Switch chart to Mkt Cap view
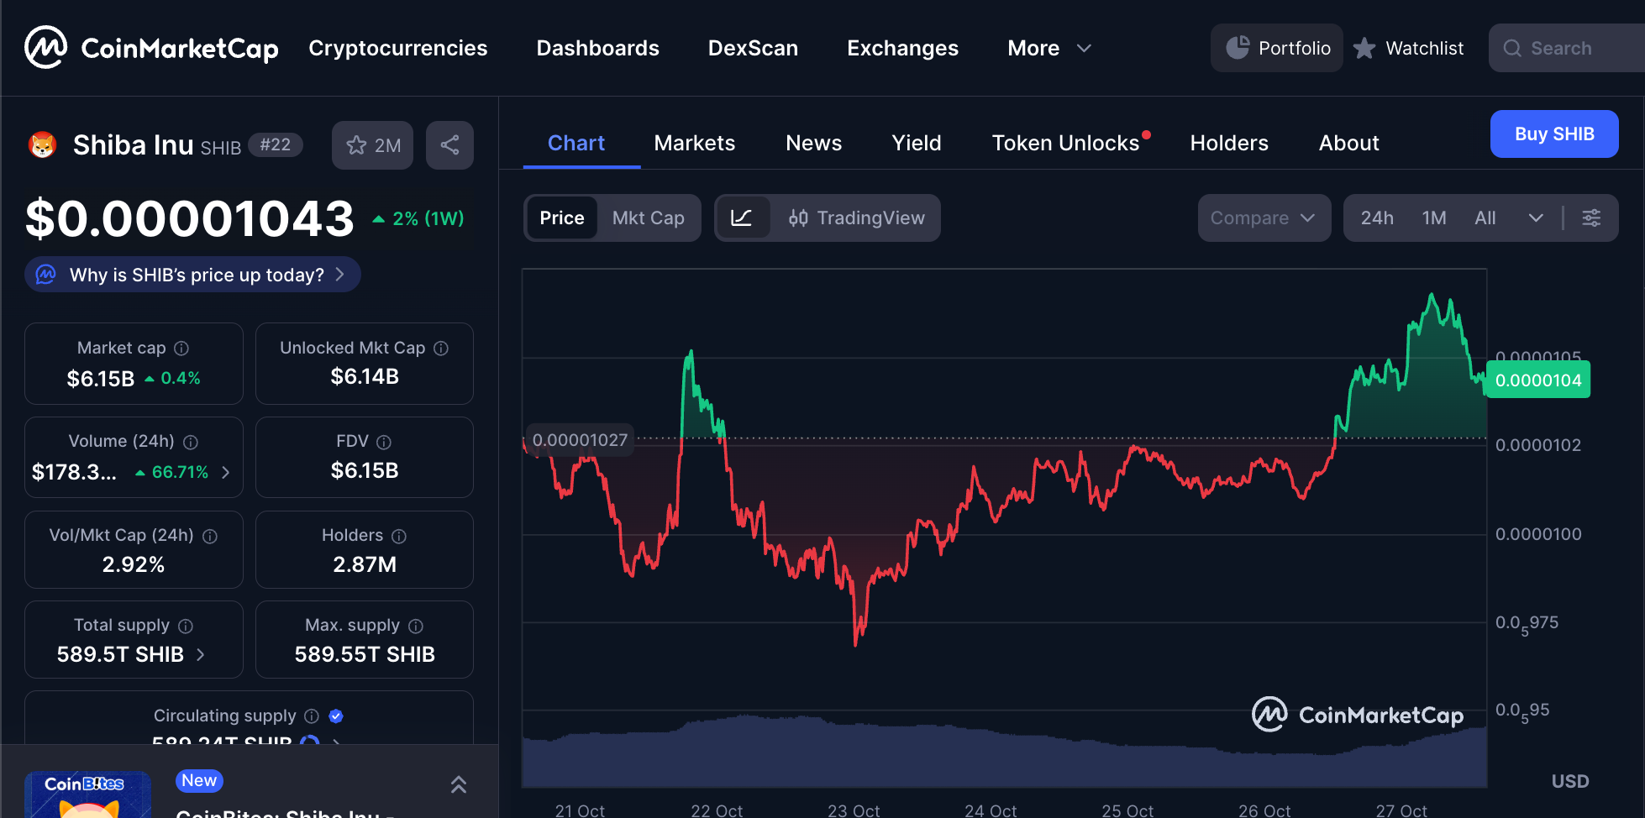This screenshot has width=1645, height=818. (648, 218)
